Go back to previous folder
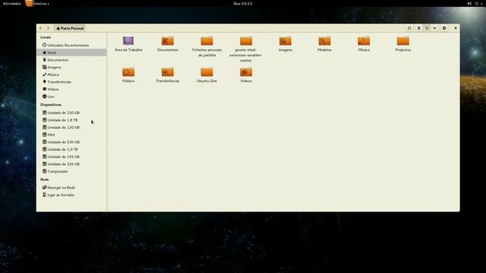 (40, 28)
